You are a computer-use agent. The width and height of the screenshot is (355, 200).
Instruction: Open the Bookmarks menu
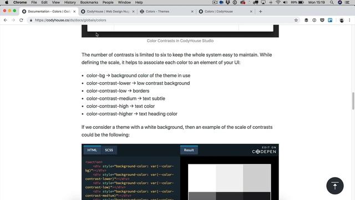(x=89, y=2)
